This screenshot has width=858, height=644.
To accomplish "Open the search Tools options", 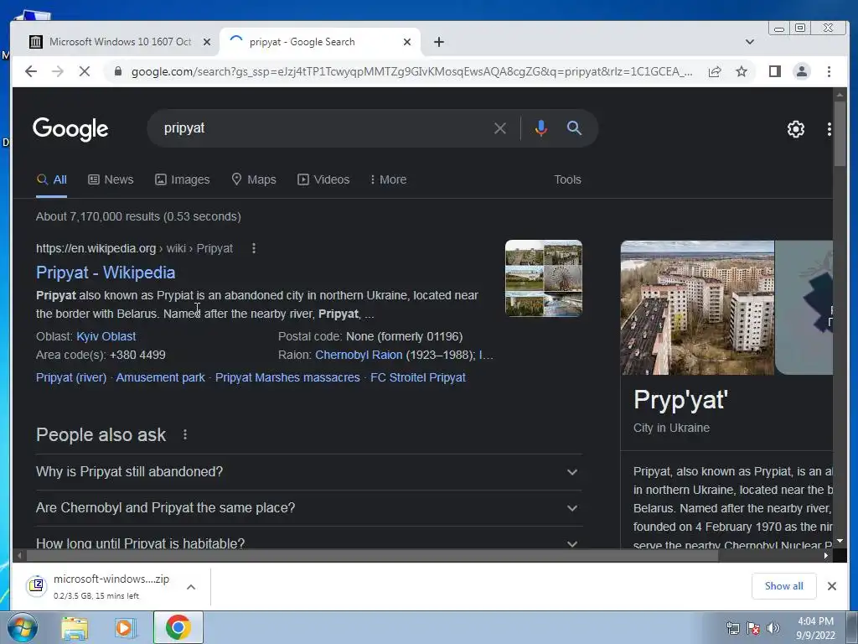I will click(x=567, y=179).
